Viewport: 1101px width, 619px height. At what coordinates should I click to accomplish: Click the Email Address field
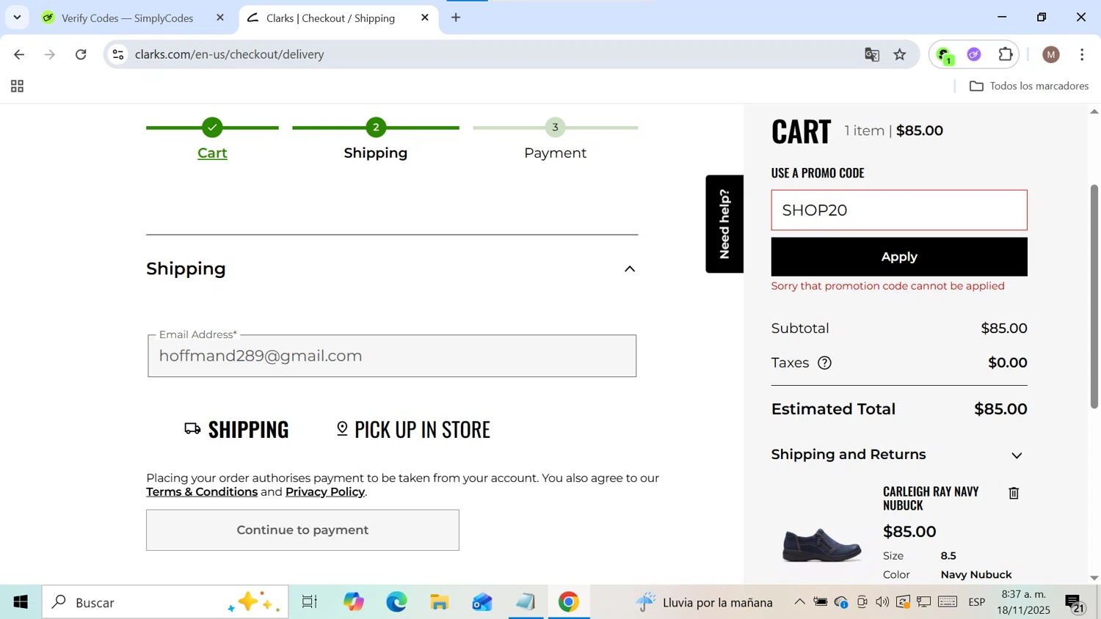click(x=392, y=356)
